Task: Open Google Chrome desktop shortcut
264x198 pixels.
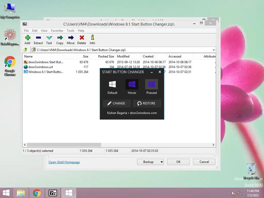Action: coord(10,66)
